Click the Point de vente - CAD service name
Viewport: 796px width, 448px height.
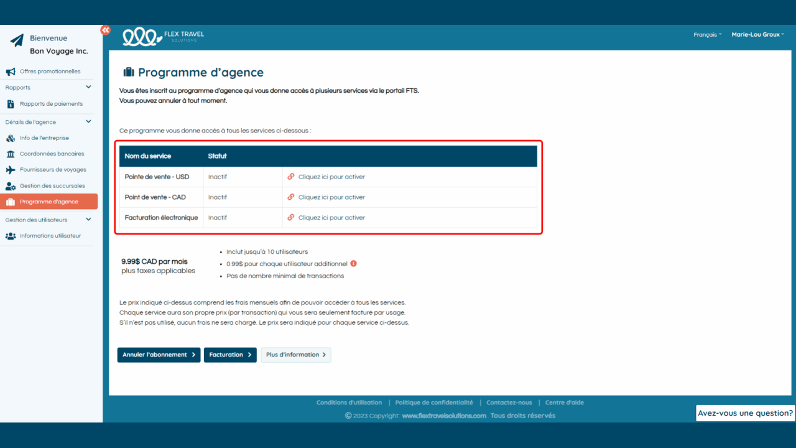pos(155,197)
